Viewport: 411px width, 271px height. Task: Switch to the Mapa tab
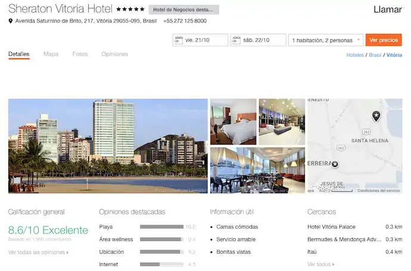(x=51, y=54)
